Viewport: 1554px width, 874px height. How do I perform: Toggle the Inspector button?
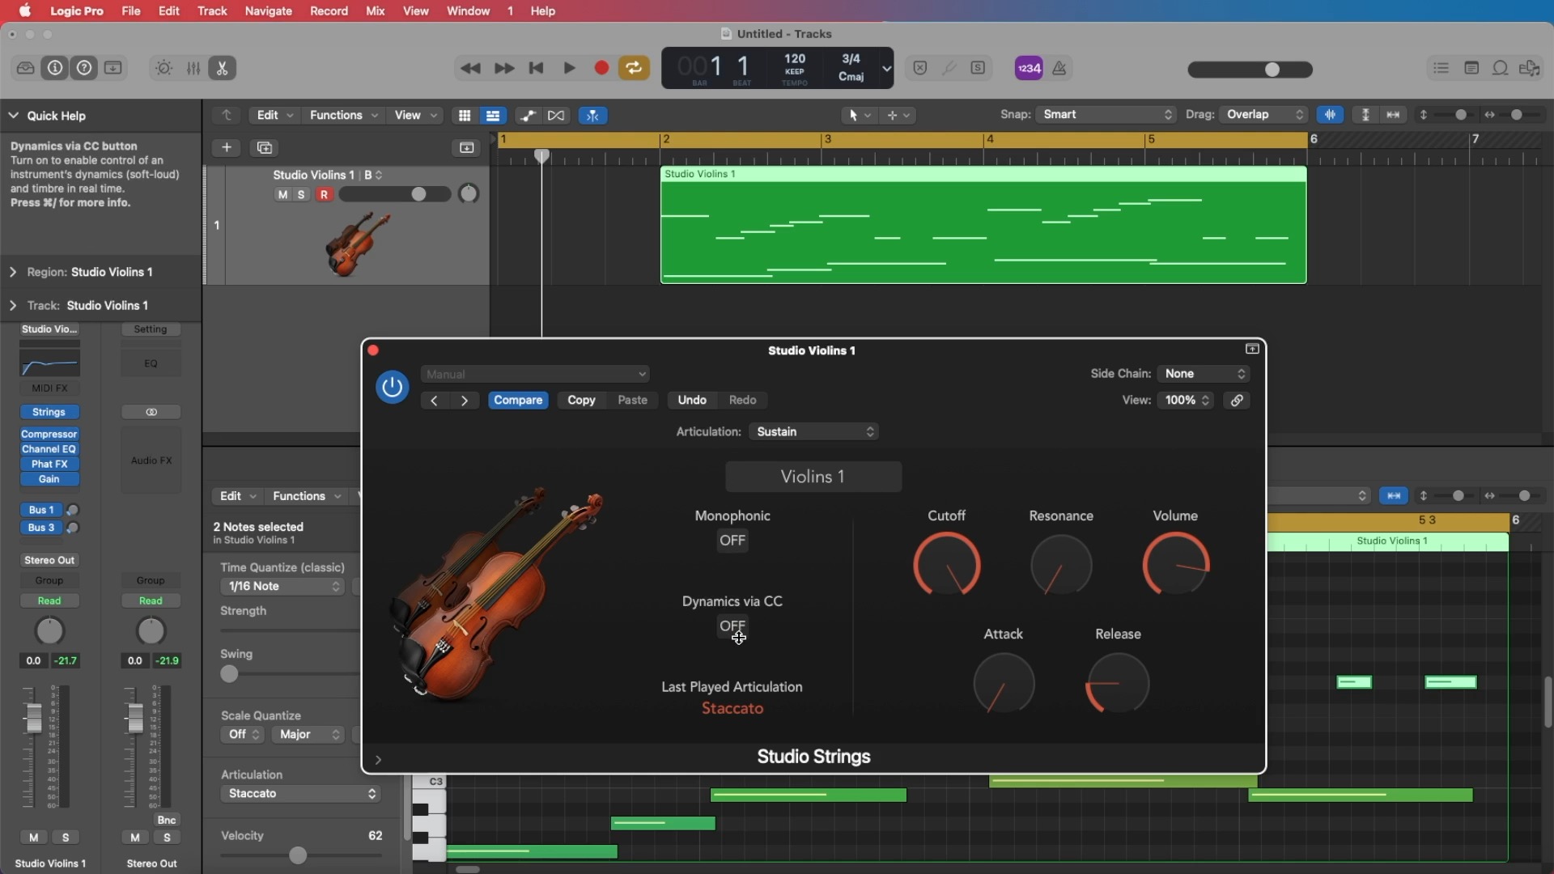[x=55, y=68]
